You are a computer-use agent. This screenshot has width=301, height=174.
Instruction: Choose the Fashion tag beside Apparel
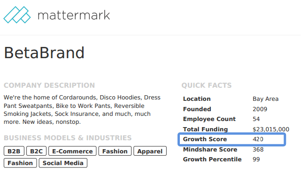coord(115,151)
